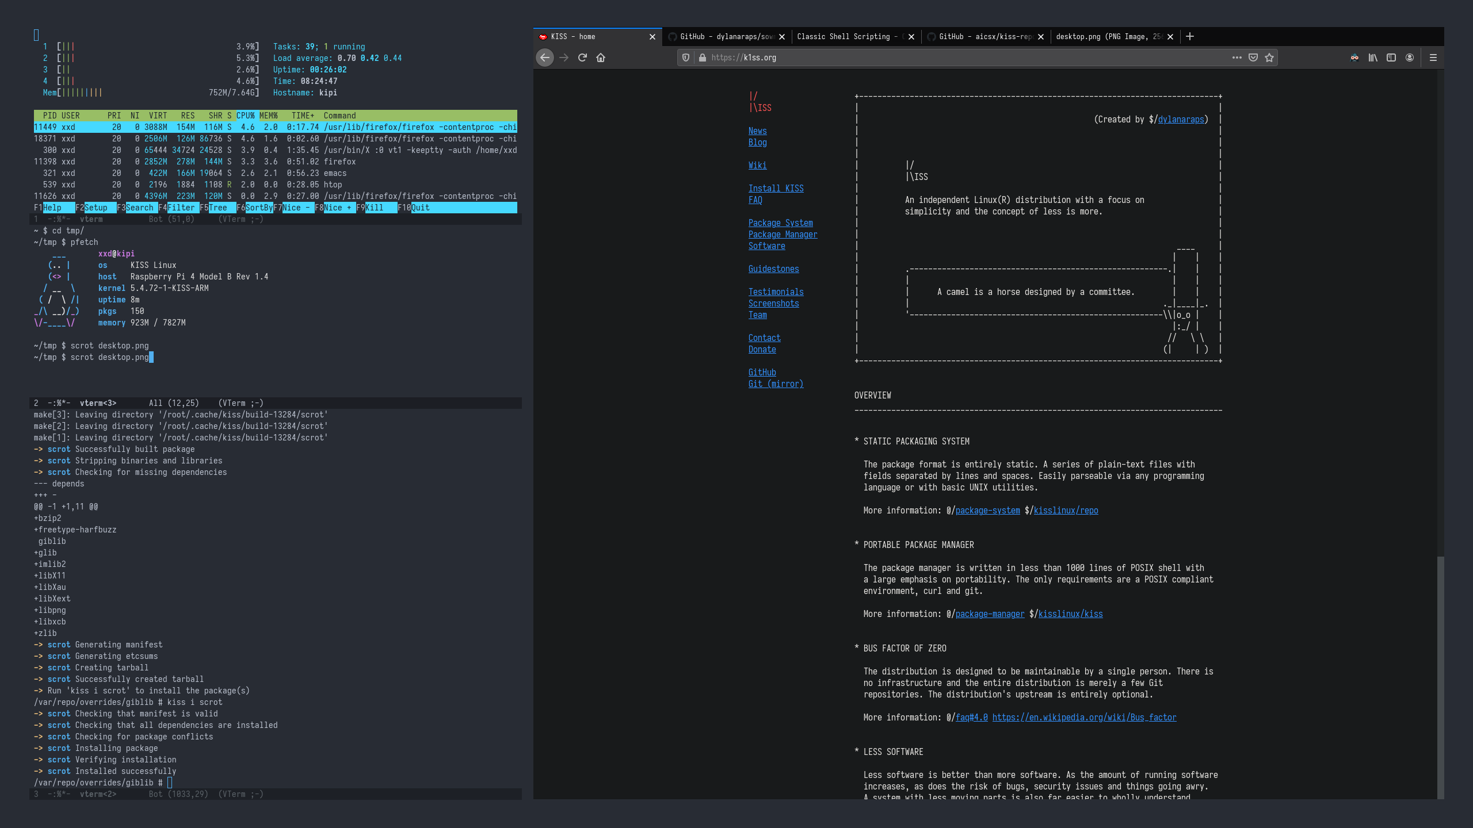Image resolution: width=1473 pixels, height=828 pixels.
Task: Bookmark this page with the star icon
Action: (x=1269, y=57)
